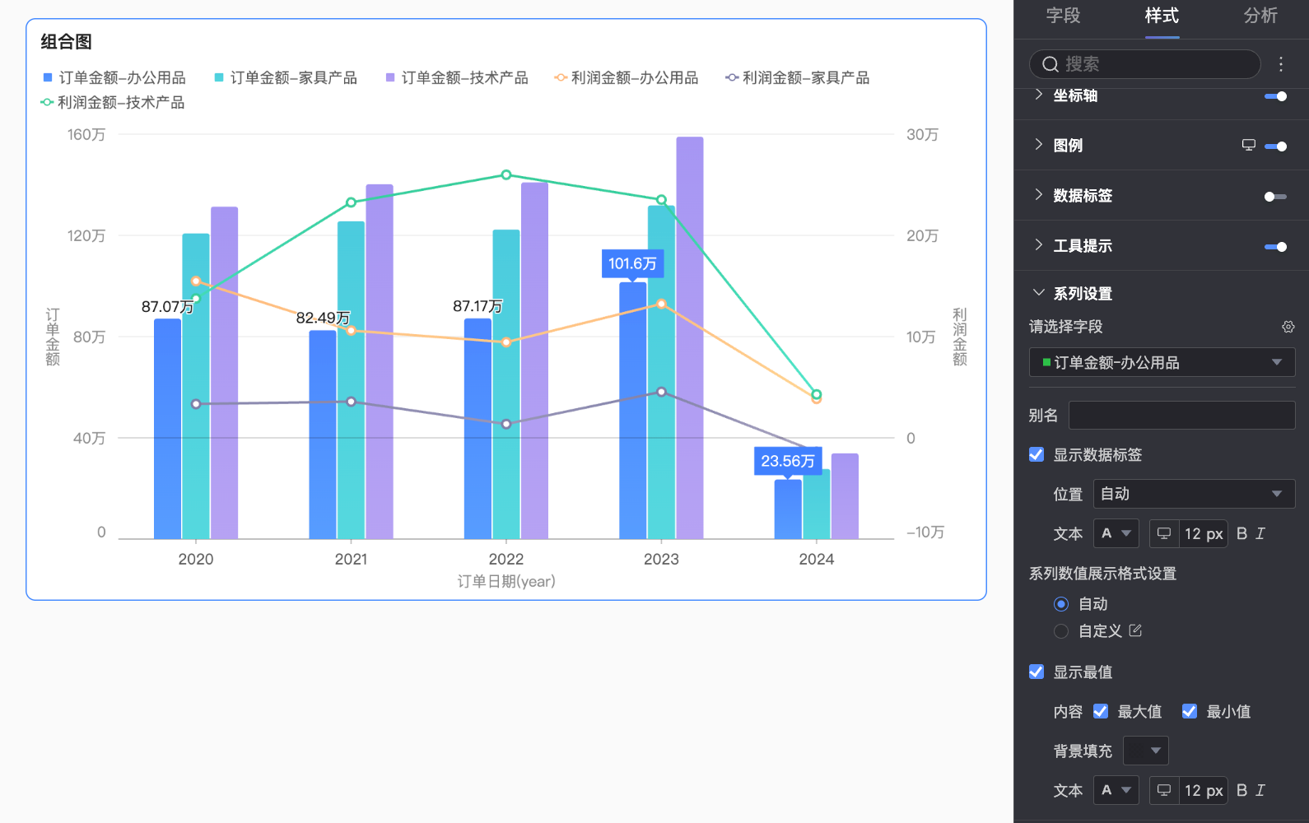Open series field settings gear
1309x823 pixels.
point(1288,327)
